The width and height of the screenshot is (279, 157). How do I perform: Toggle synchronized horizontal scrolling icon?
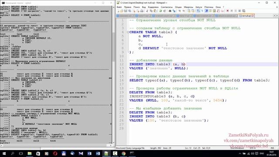[x=193, y=11]
